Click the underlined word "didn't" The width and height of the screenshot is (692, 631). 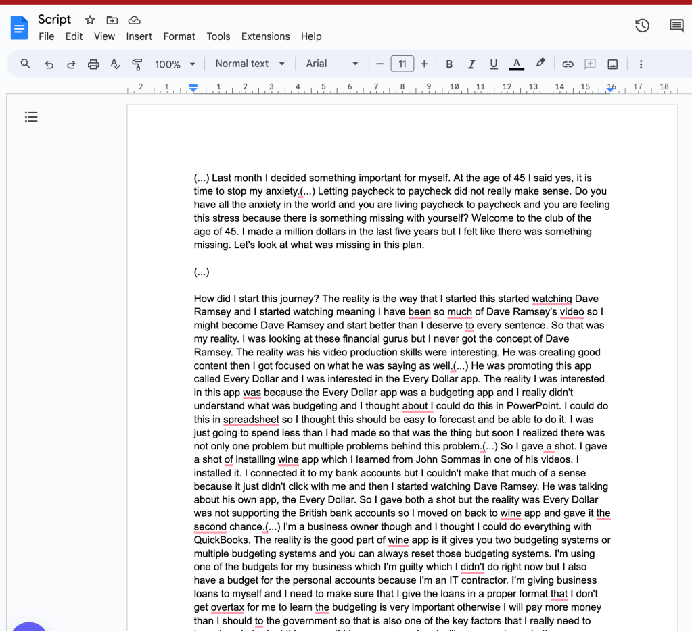[x=472, y=567]
